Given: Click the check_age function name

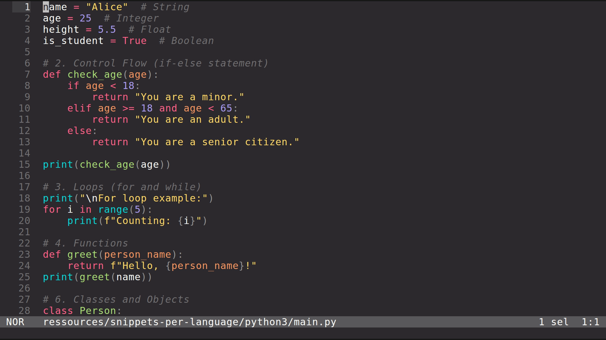Looking at the screenshot, I should click(x=95, y=74).
